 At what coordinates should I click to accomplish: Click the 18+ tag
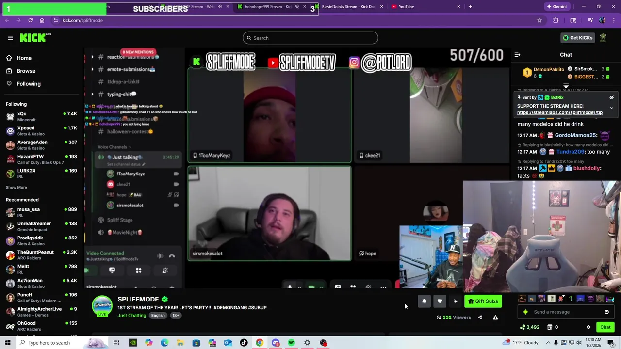(176, 316)
